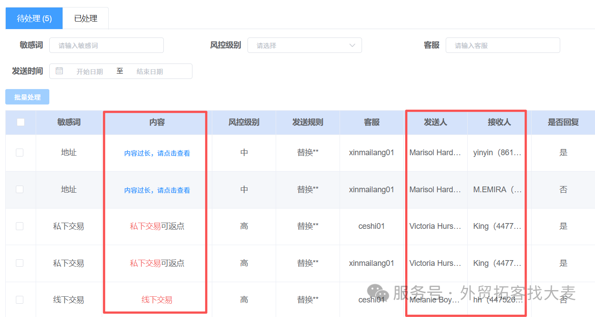
Task: Click 是否回复 value 是 in yinyin row
Action: click(x=563, y=153)
